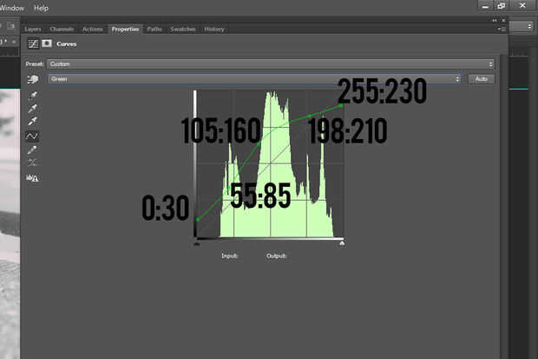Switch to the Paths tab
This screenshot has height=359, width=538.
(x=154, y=30)
